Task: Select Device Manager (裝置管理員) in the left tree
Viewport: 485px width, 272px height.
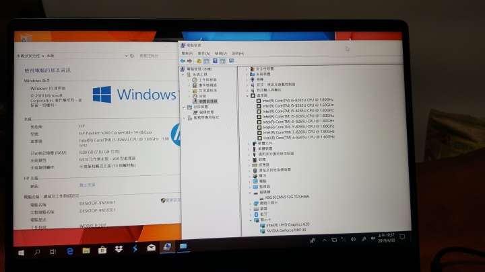Action: (x=208, y=101)
